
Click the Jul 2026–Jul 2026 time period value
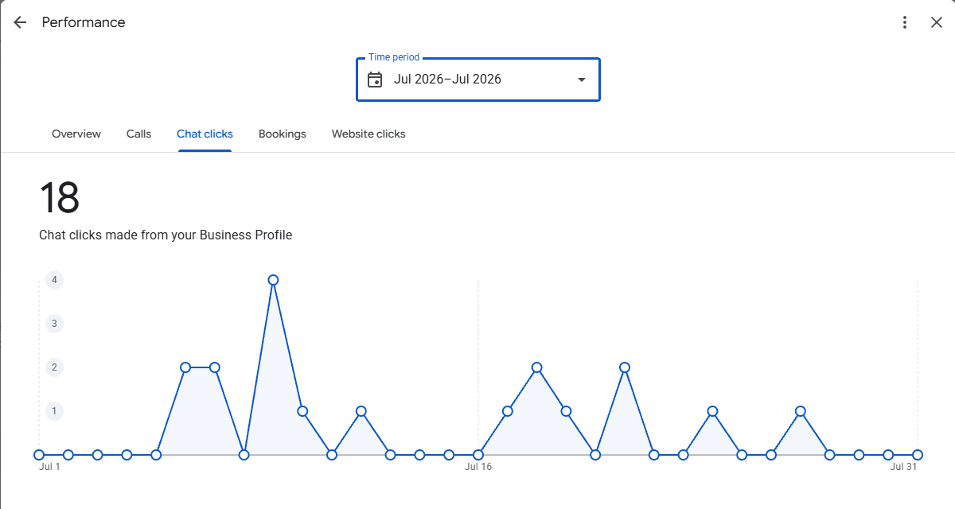click(447, 80)
